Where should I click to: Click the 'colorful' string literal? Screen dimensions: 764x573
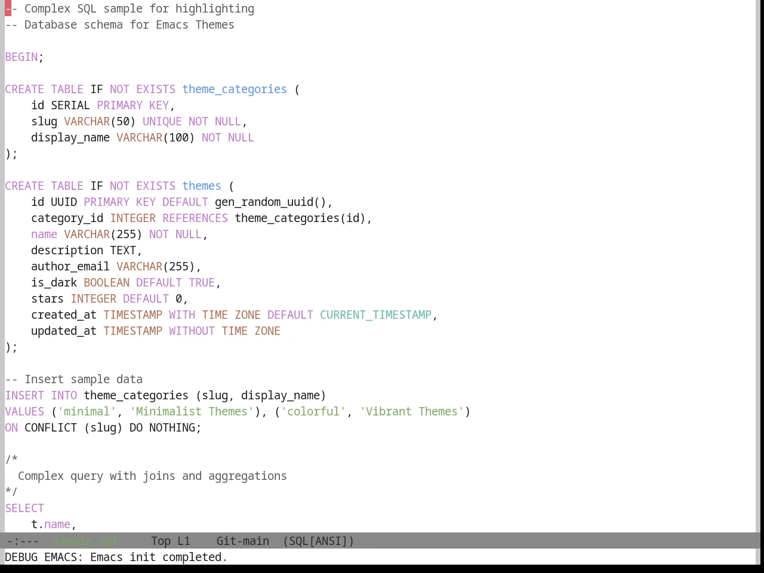(x=313, y=411)
